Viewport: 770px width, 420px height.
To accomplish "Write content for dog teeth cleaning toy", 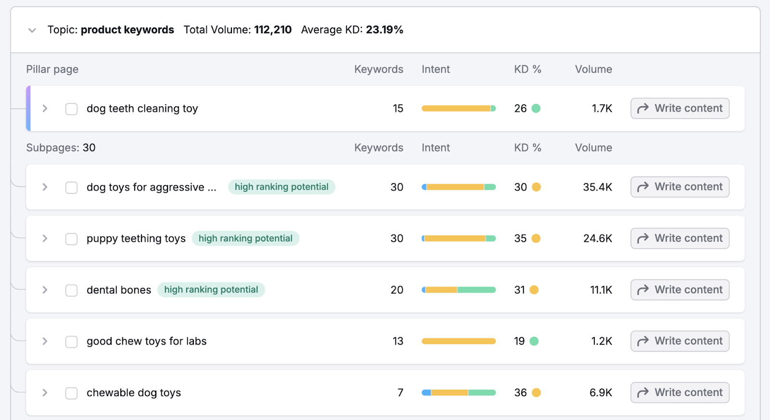I will coord(680,108).
